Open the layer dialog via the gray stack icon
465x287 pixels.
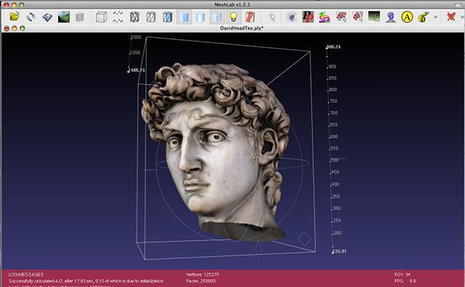(79, 17)
